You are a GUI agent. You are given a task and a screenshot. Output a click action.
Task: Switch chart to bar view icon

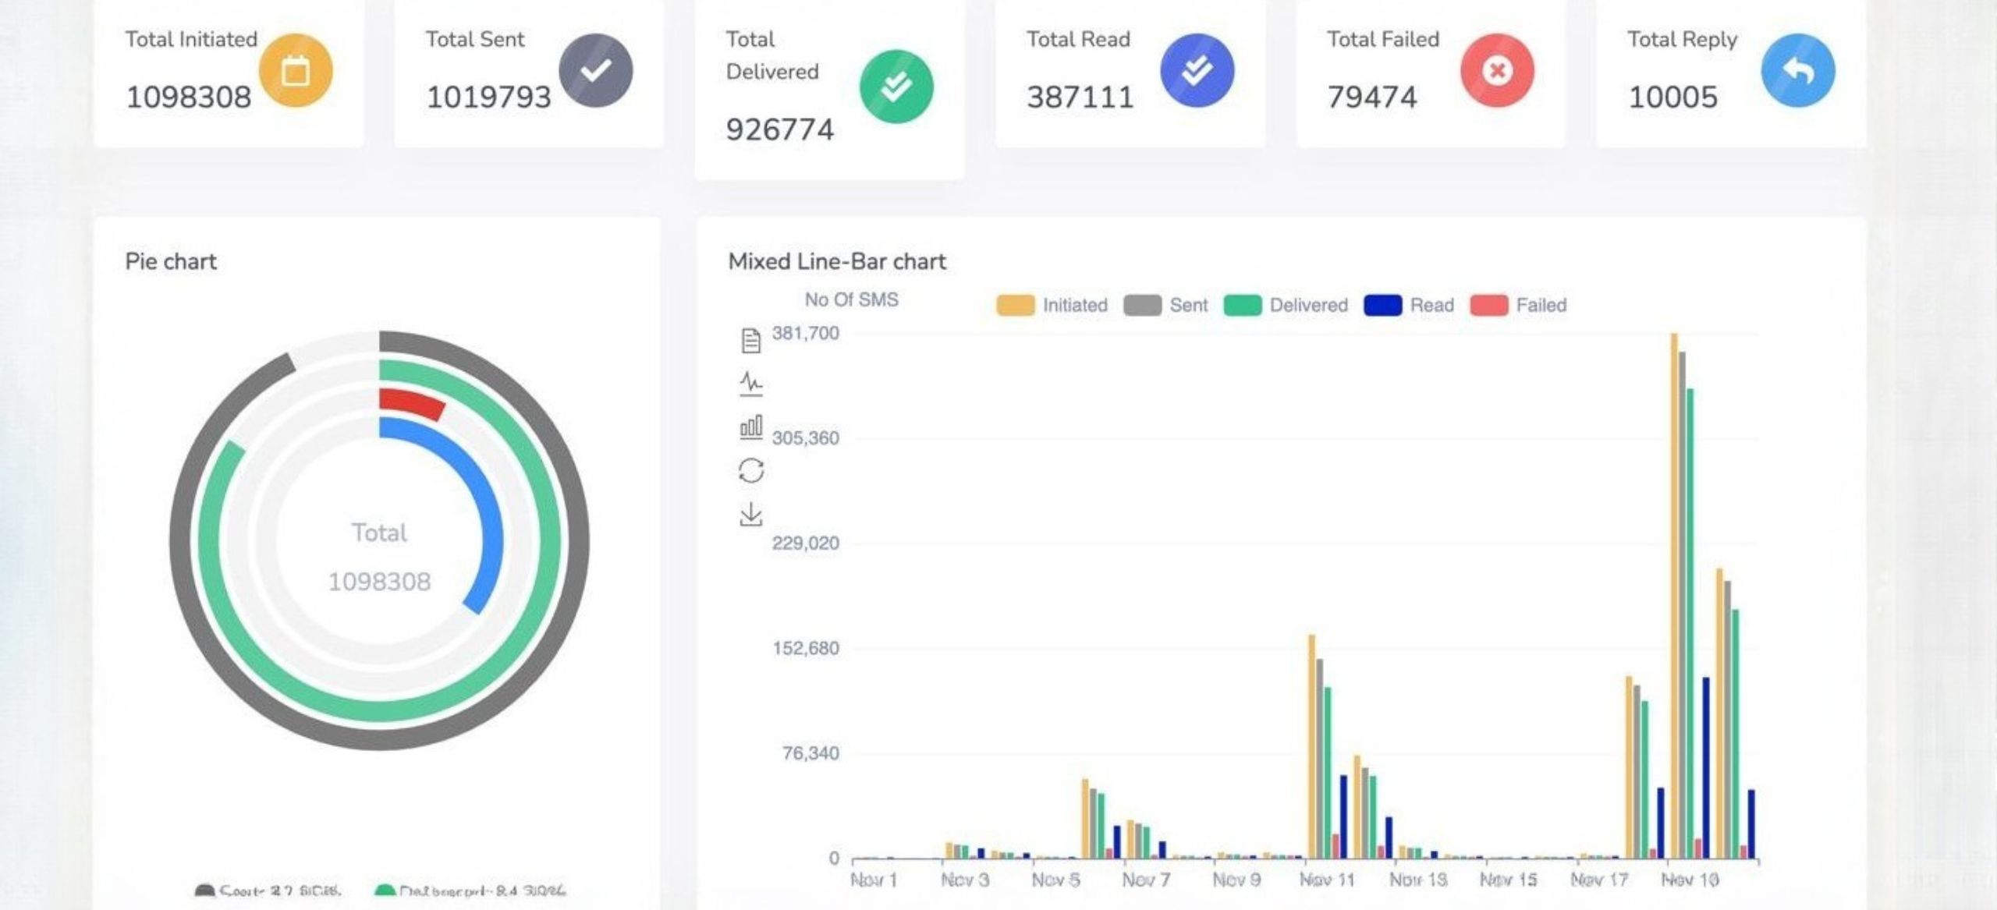pos(750,427)
